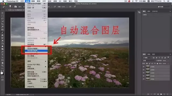Select the Crop tool

[2, 24]
